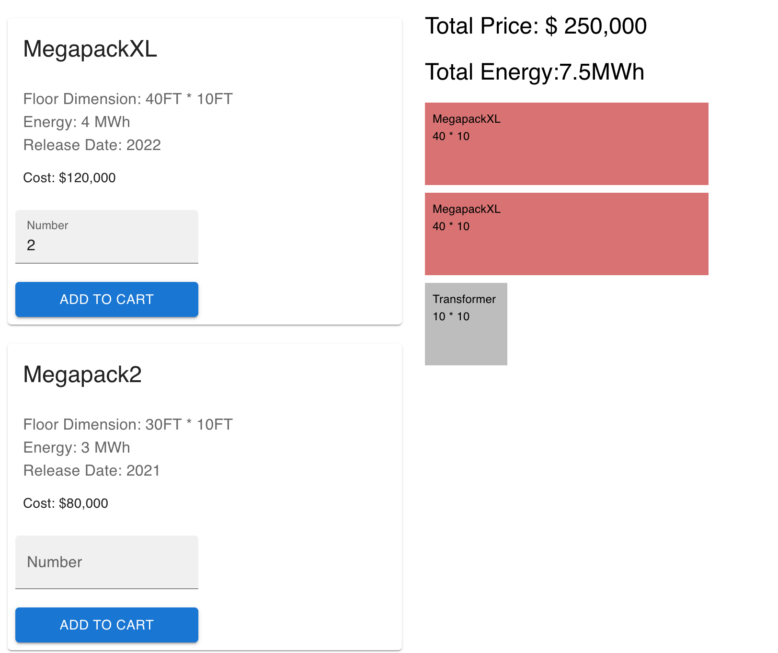778x653 pixels.
Task: Click the MegapackXL cost label
Action: point(69,178)
